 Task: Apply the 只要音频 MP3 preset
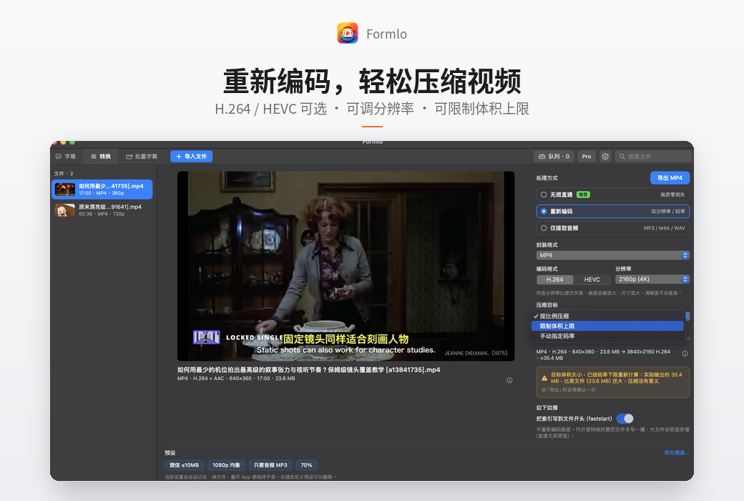coord(270,465)
